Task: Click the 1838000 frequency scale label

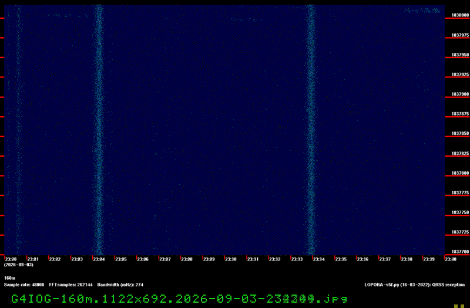Action: [x=460, y=15]
